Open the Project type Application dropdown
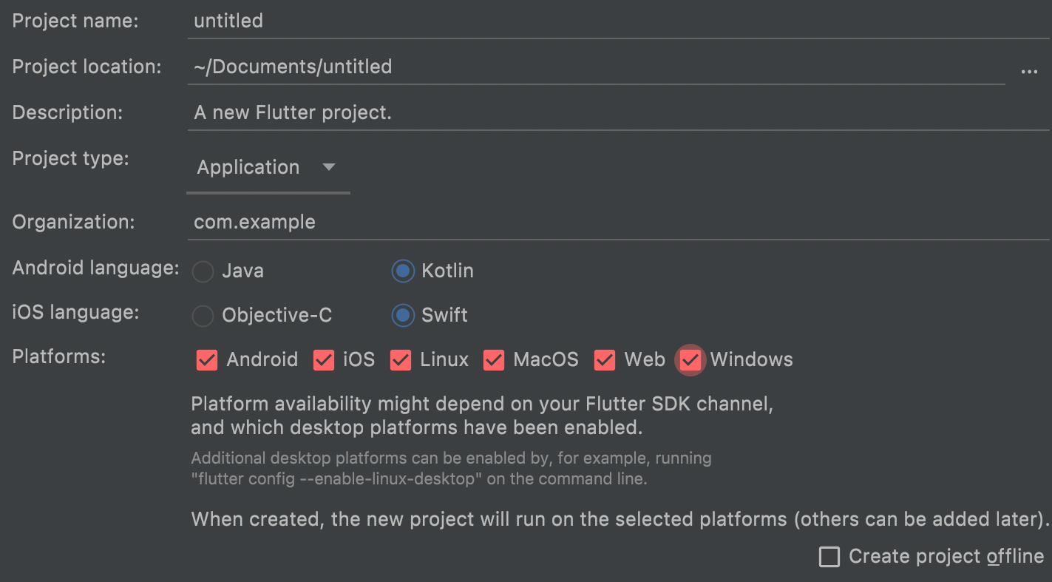 point(268,168)
